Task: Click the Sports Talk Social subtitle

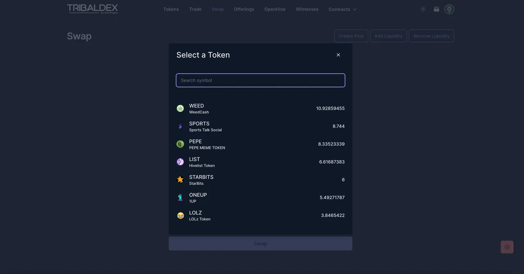Action: [x=206, y=130]
